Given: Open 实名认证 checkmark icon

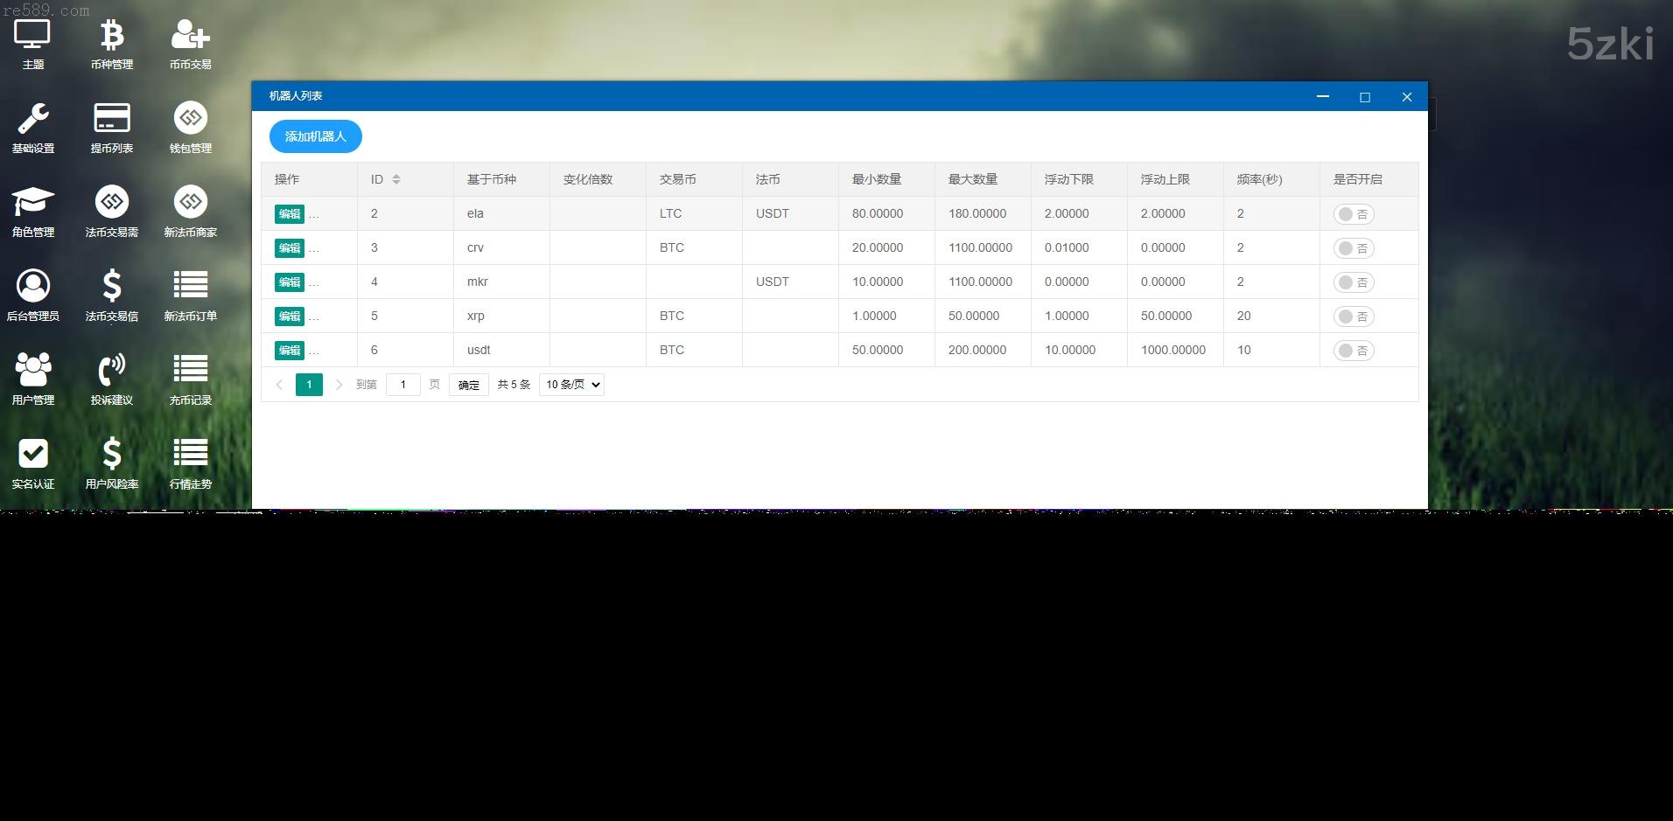Looking at the screenshot, I should pos(33,456).
